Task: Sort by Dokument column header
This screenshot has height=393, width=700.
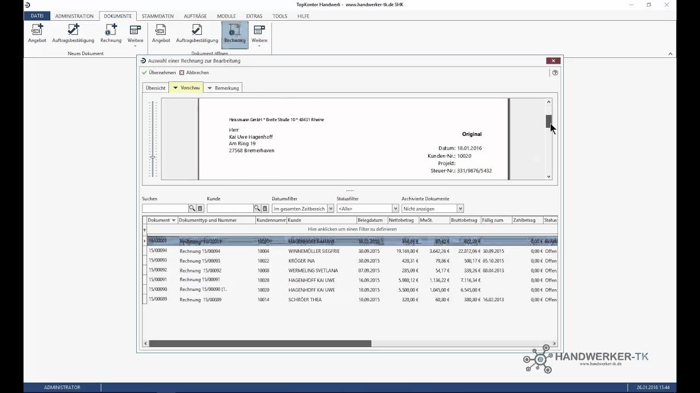Action: click(162, 220)
